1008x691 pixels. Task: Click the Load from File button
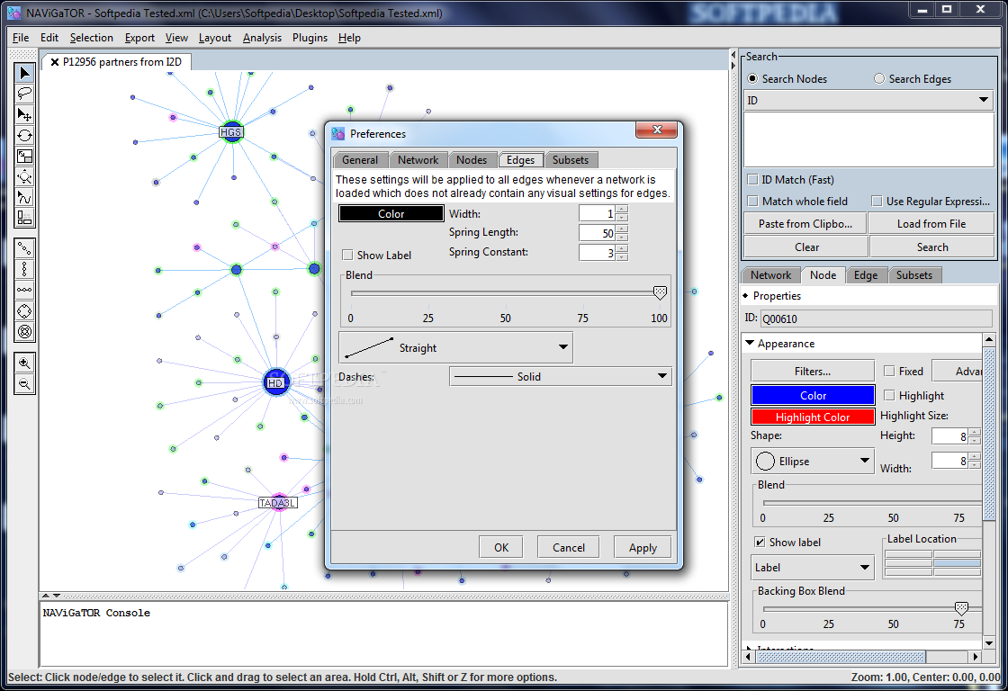point(931,224)
